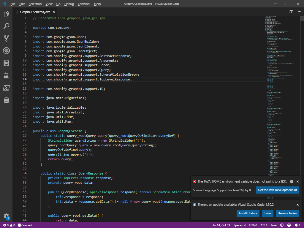Change indentation via Spaces: 4
This screenshot has height=228, width=304.
240,225
